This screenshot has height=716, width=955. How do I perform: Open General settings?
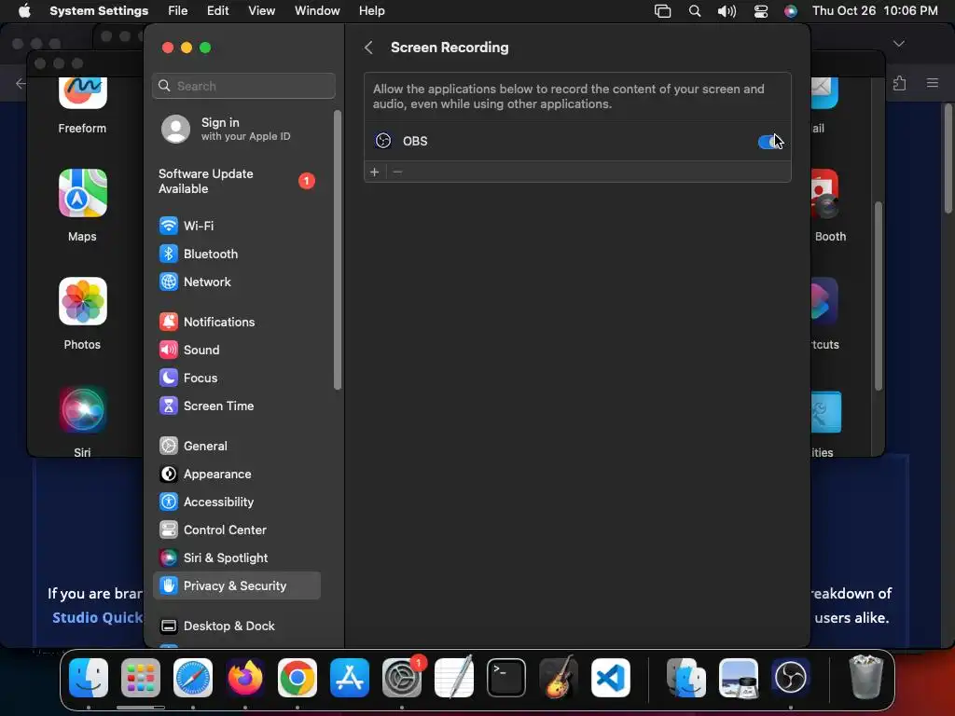coord(238,447)
